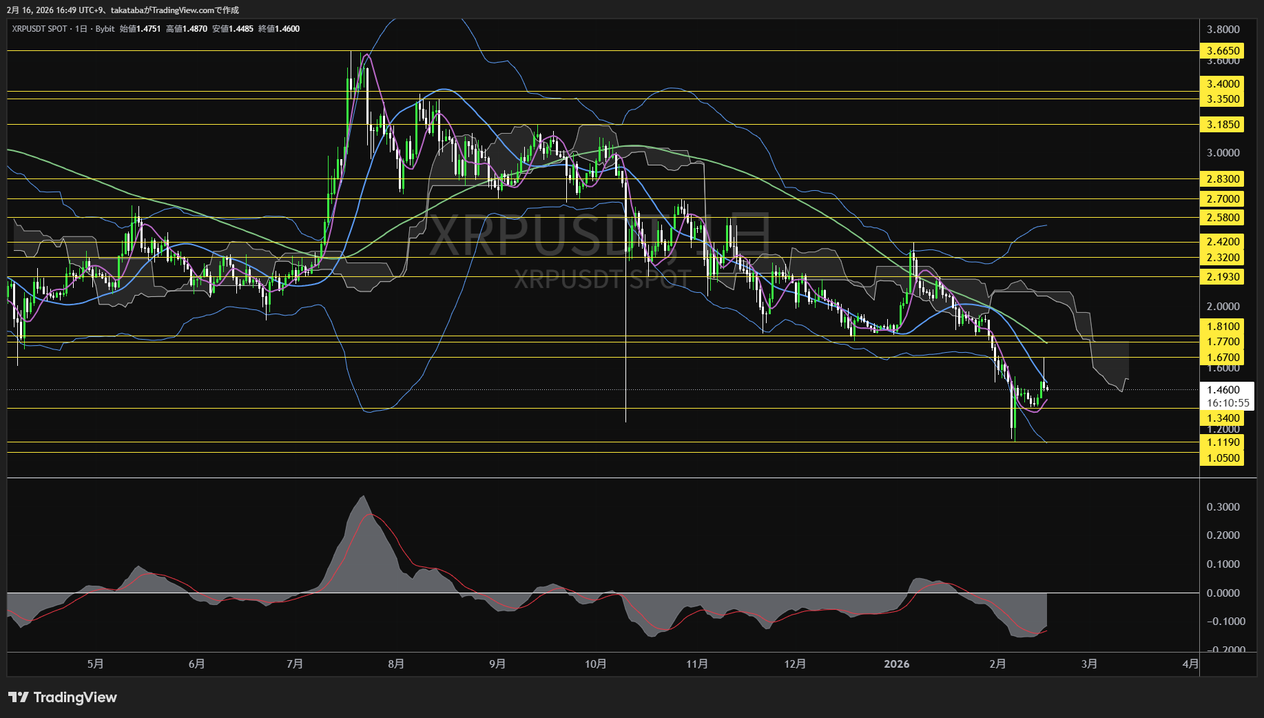Click the 0.0000 indicator axis value
Viewport: 1264px width, 718px height.
coord(1223,593)
